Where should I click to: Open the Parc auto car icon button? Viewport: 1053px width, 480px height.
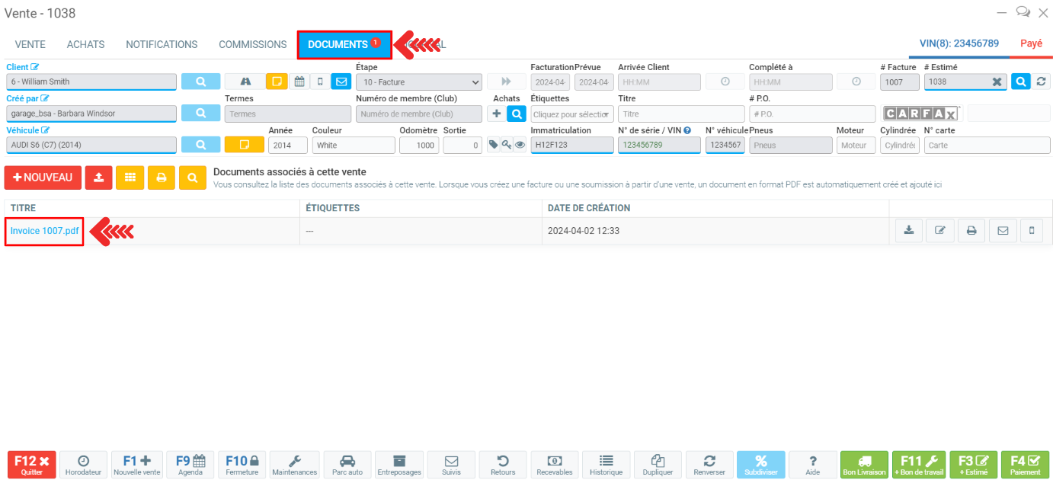[x=347, y=465]
